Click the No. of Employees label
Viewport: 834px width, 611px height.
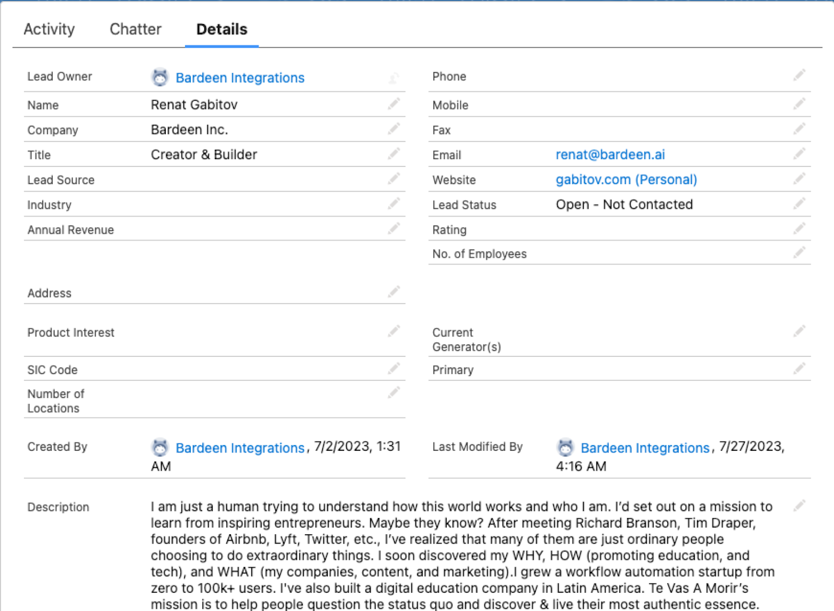(x=480, y=254)
